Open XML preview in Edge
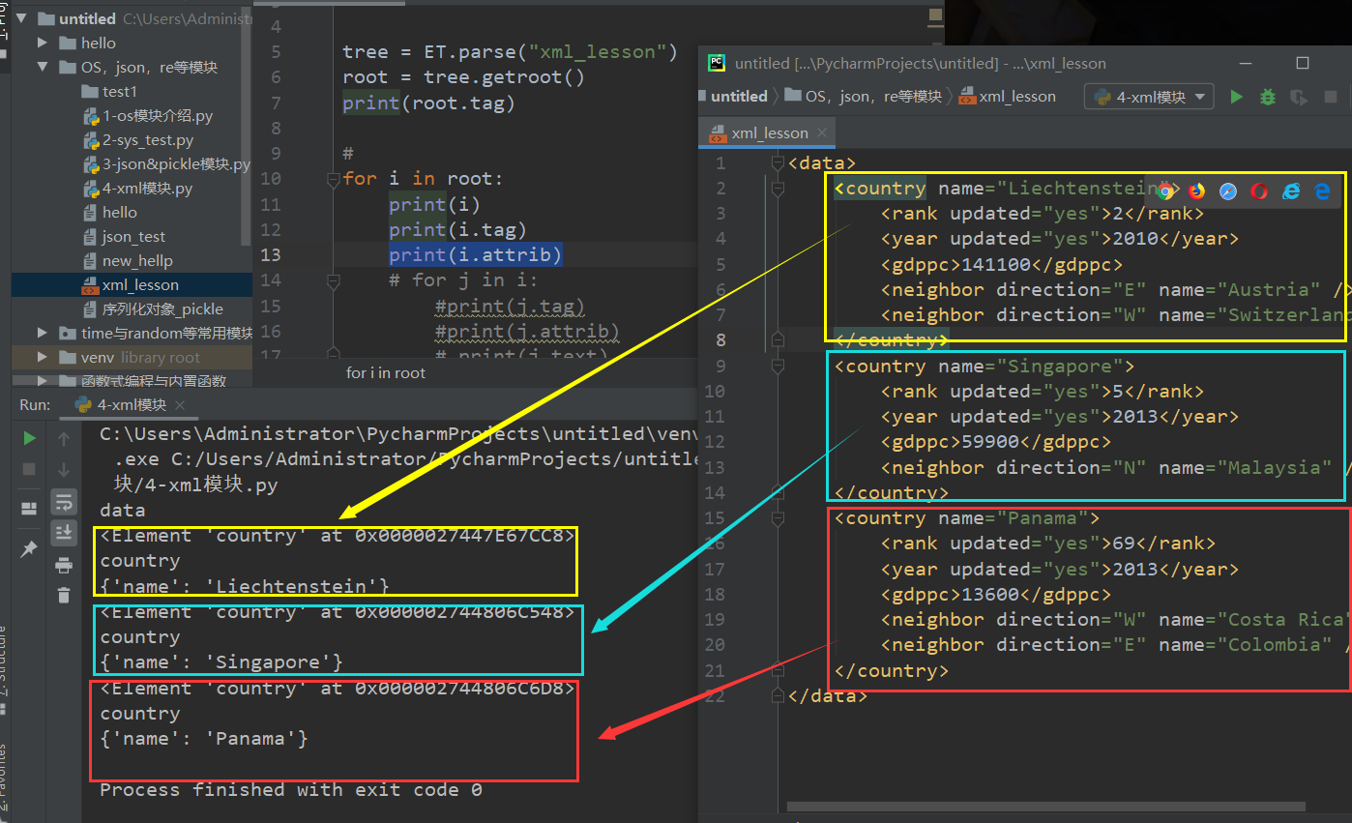The height and width of the screenshot is (823, 1352). 1323,191
